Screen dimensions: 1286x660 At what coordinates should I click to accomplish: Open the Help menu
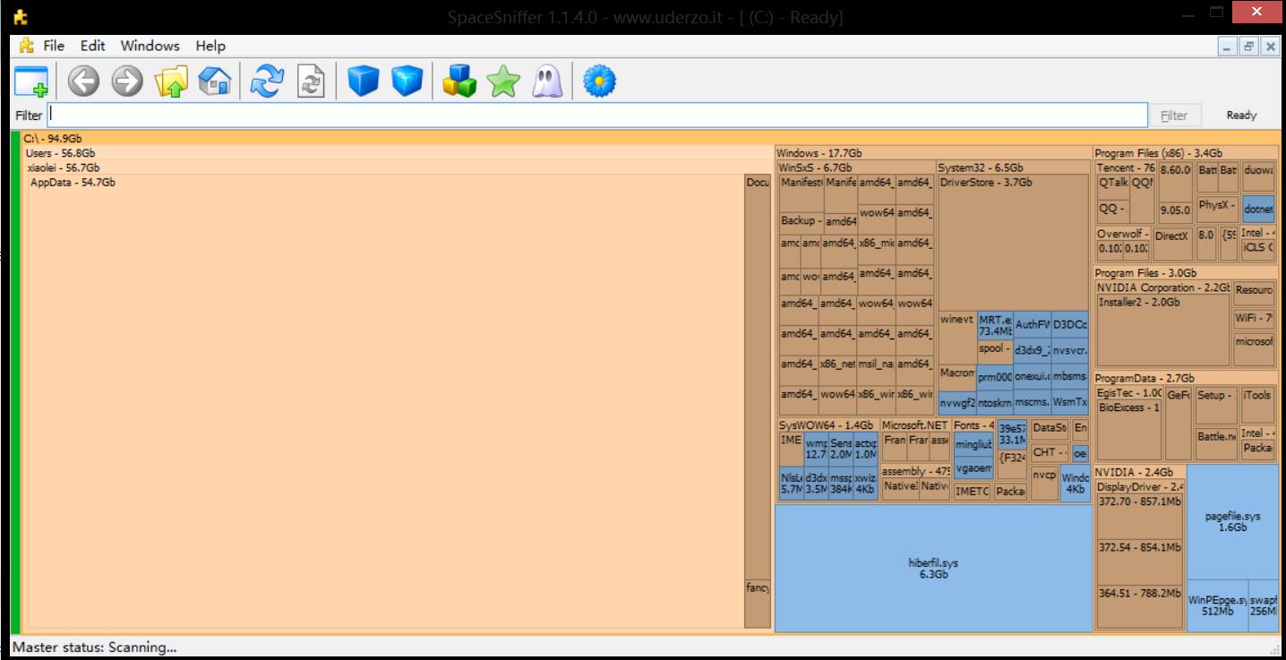tap(210, 46)
